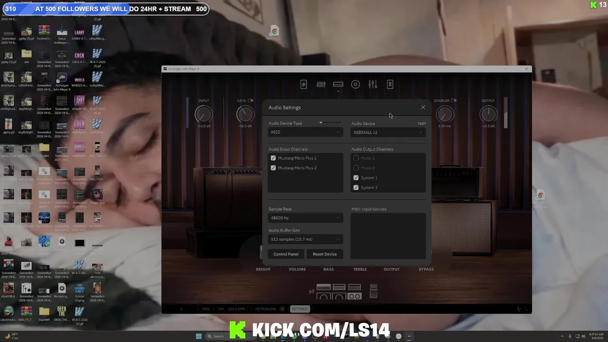This screenshot has height=342, width=608.
Task: Select the amp head section icon
Action: tap(338, 85)
